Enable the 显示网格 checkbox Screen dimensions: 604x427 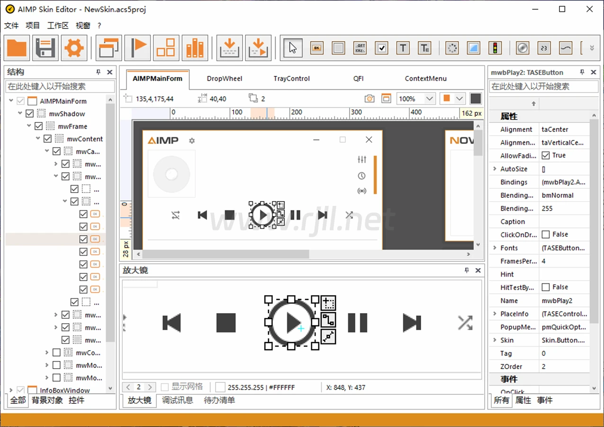click(165, 387)
